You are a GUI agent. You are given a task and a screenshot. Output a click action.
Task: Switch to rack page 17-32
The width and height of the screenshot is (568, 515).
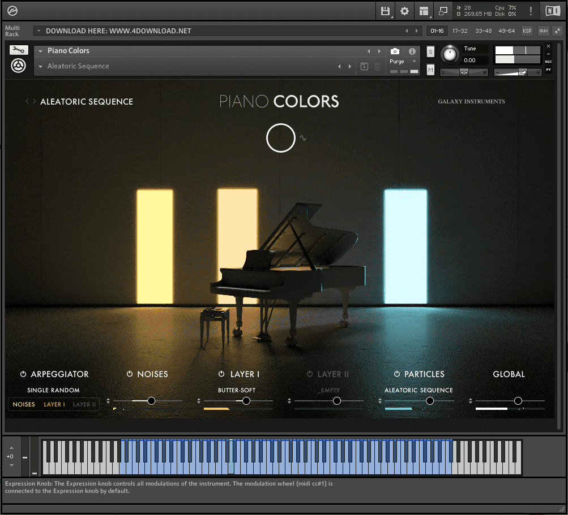pyautogui.click(x=460, y=31)
